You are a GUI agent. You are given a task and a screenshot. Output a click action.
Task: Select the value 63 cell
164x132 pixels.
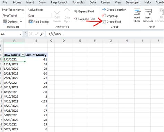point(36,64)
